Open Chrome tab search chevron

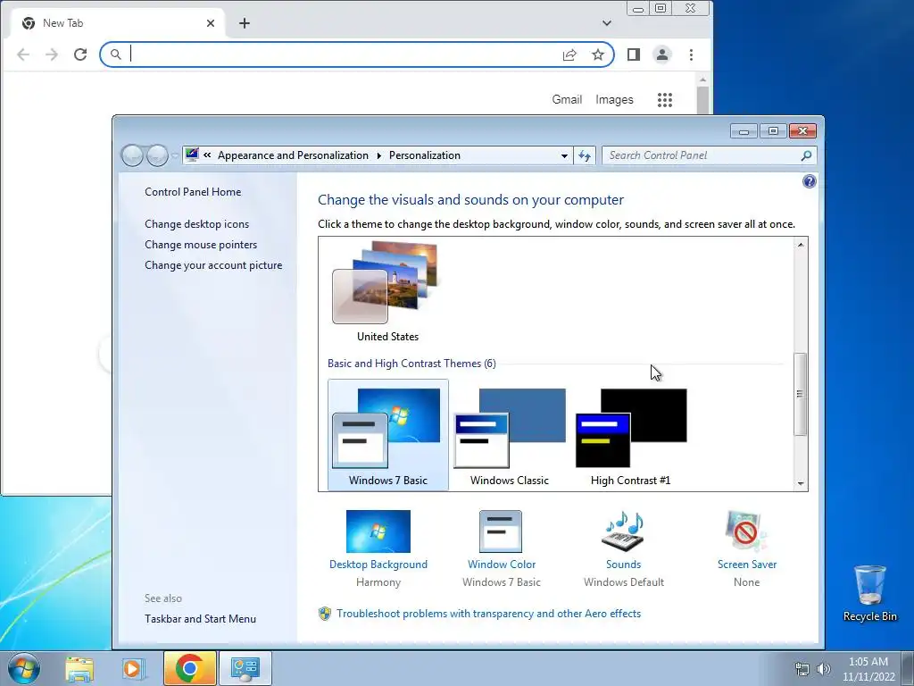tap(607, 23)
